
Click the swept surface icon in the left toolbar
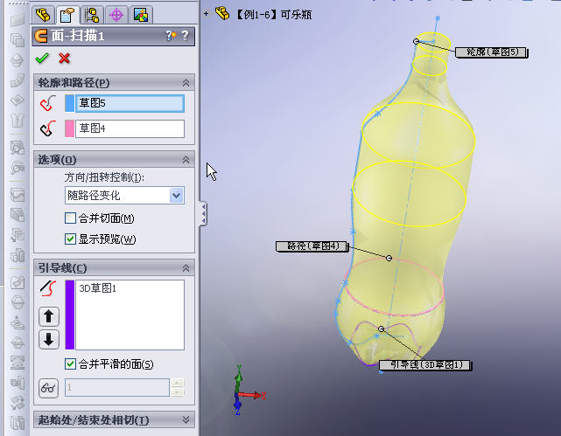click(x=18, y=80)
